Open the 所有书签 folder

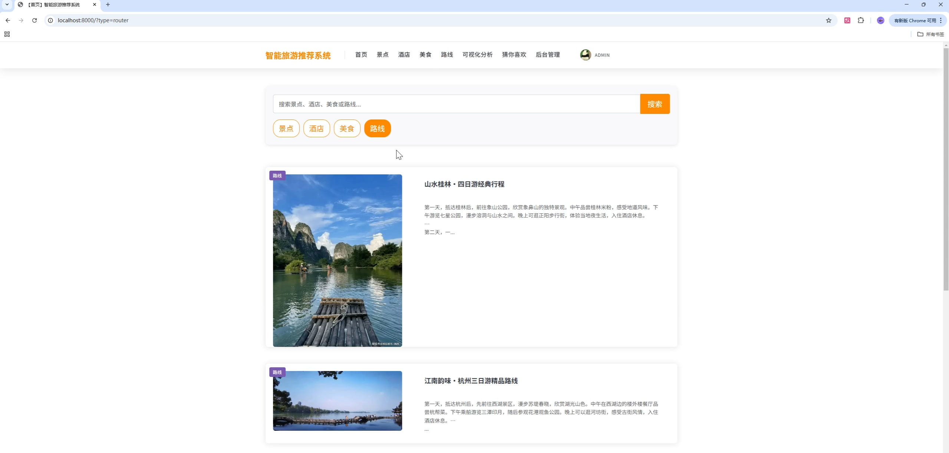click(931, 34)
